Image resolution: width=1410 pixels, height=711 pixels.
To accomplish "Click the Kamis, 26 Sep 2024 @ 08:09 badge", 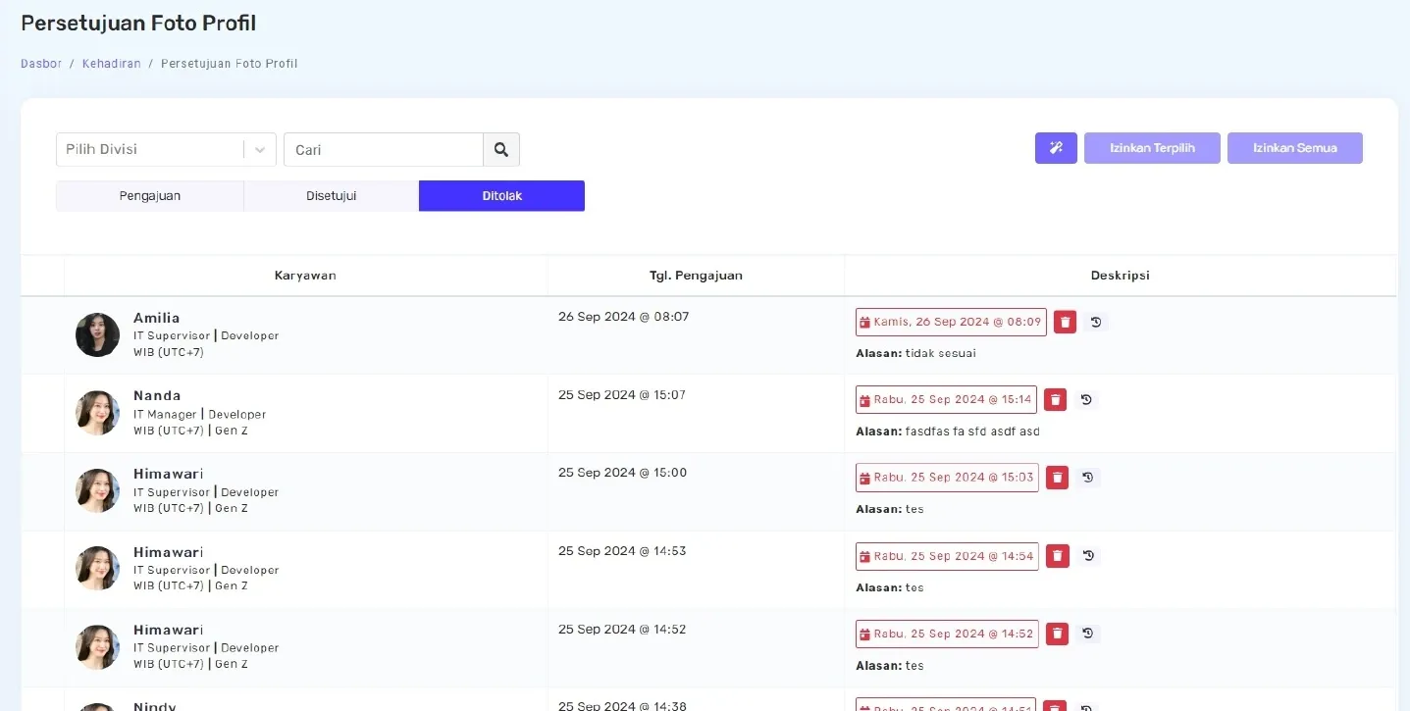I will click(x=951, y=322).
